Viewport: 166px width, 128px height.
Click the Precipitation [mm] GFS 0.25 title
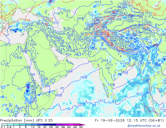point(26,120)
